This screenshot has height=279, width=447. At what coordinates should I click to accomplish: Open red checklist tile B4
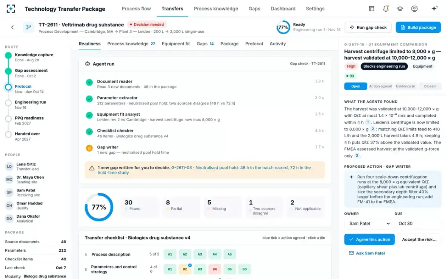[215, 269]
